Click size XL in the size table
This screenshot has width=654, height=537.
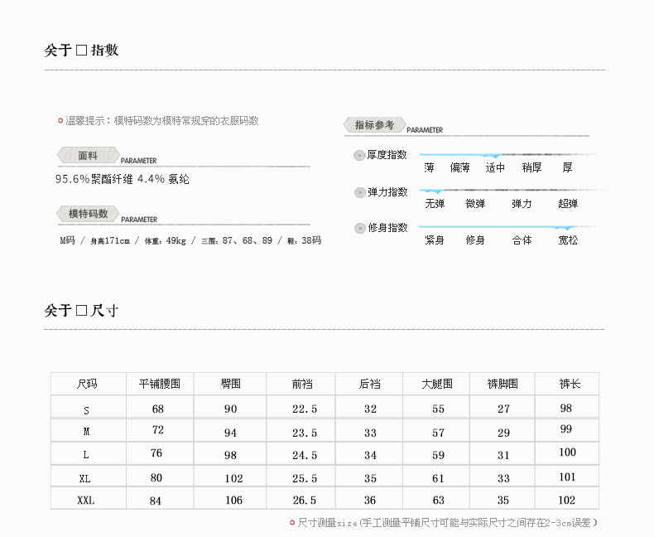pos(85,478)
